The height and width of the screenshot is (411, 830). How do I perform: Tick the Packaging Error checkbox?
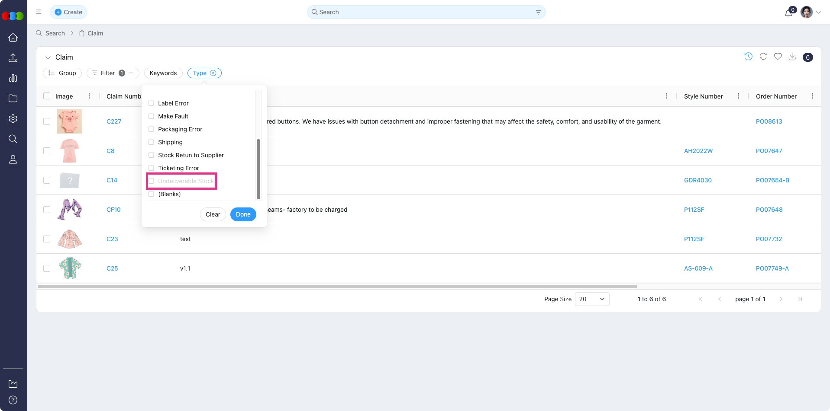pyautogui.click(x=151, y=129)
